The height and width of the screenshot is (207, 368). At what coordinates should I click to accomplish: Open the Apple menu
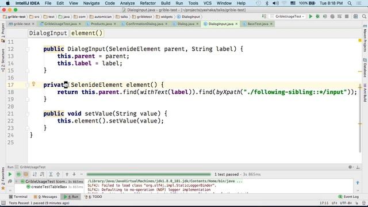click(x=7, y=3)
